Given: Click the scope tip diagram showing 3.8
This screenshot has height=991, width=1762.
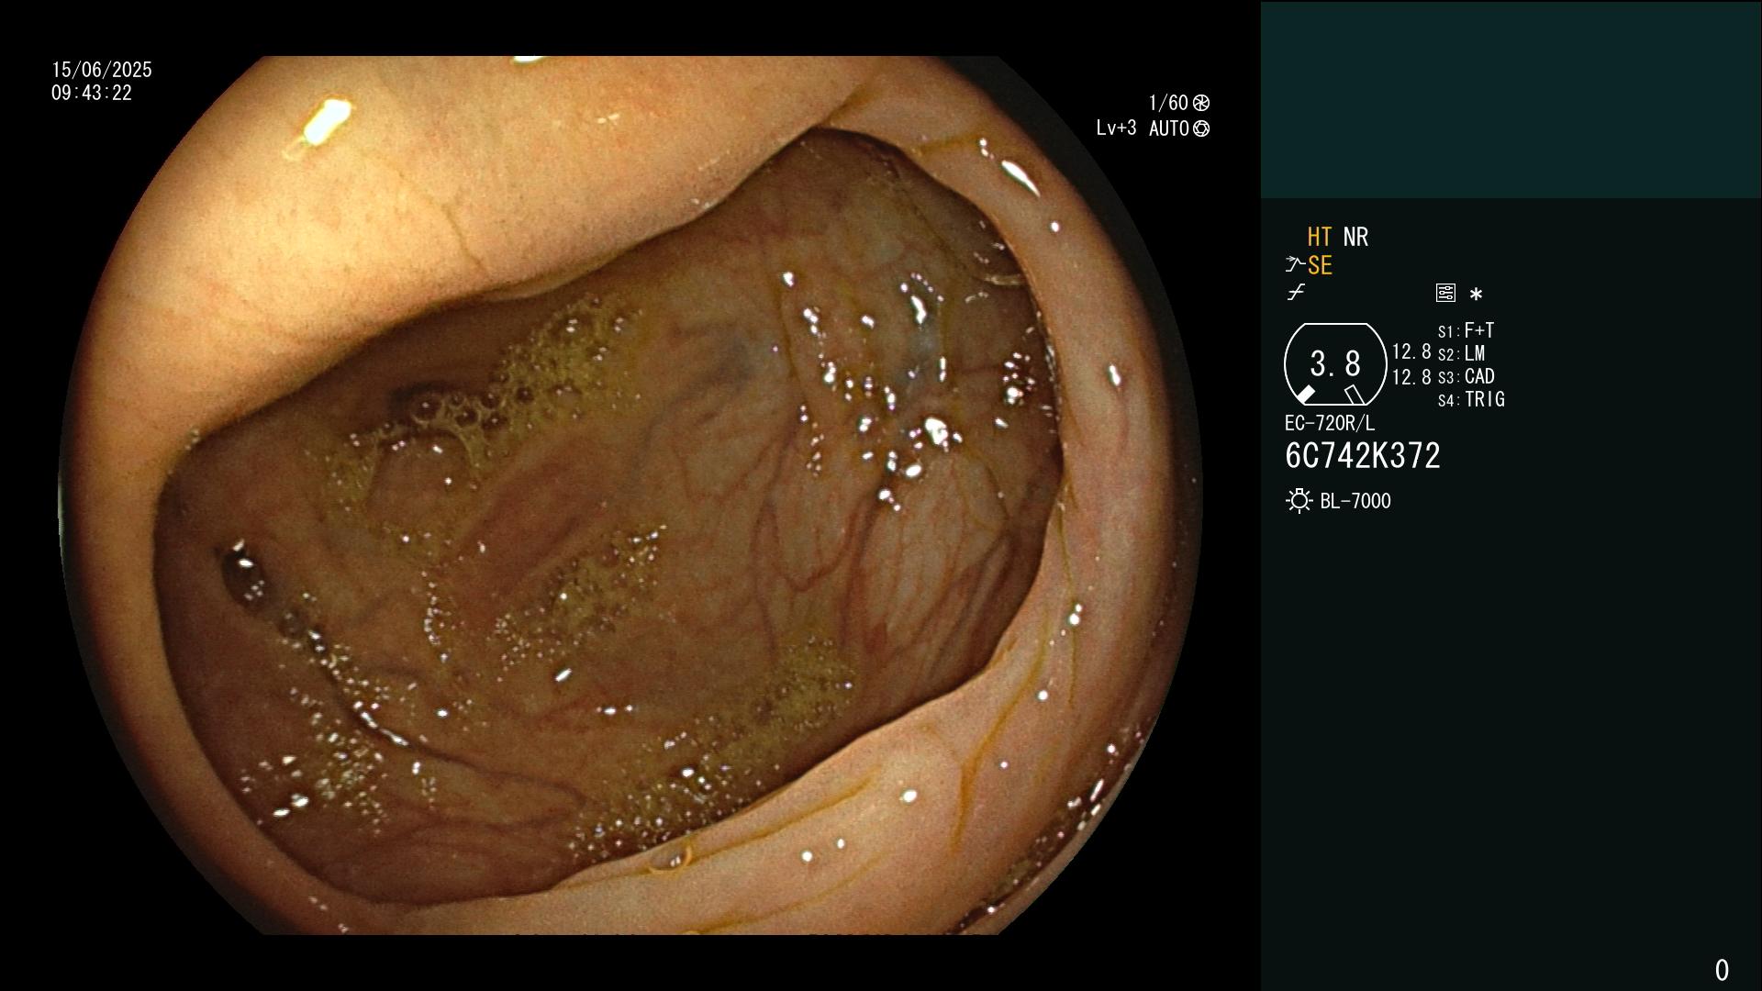Looking at the screenshot, I should [1335, 364].
